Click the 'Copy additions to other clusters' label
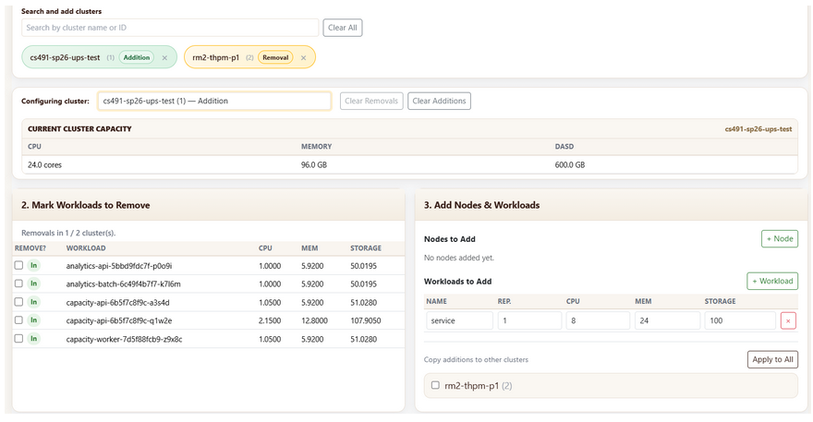The width and height of the screenshot is (813, 422). point(476,360)
